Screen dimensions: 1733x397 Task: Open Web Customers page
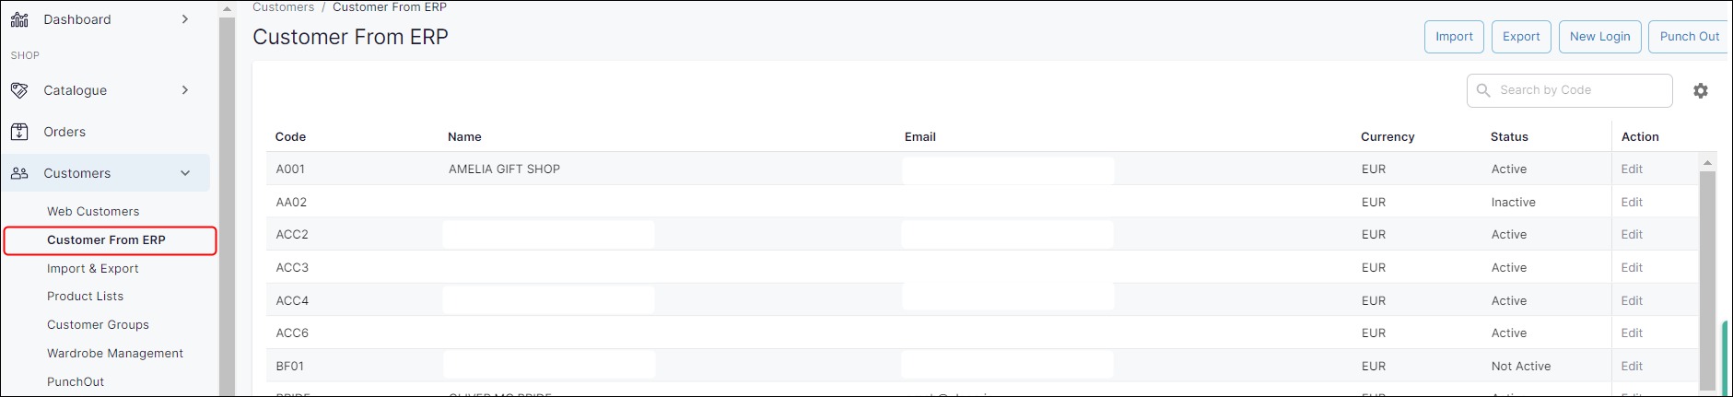coord(93,211)
